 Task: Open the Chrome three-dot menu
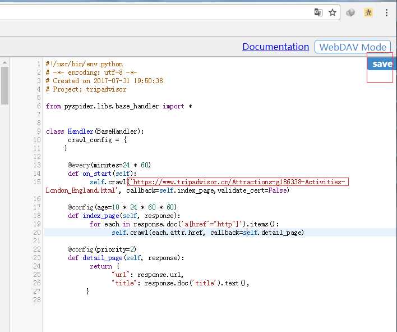386,12
